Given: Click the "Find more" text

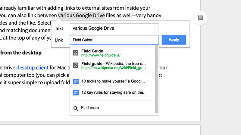Looking at the screenshot, I should (90, 108).
